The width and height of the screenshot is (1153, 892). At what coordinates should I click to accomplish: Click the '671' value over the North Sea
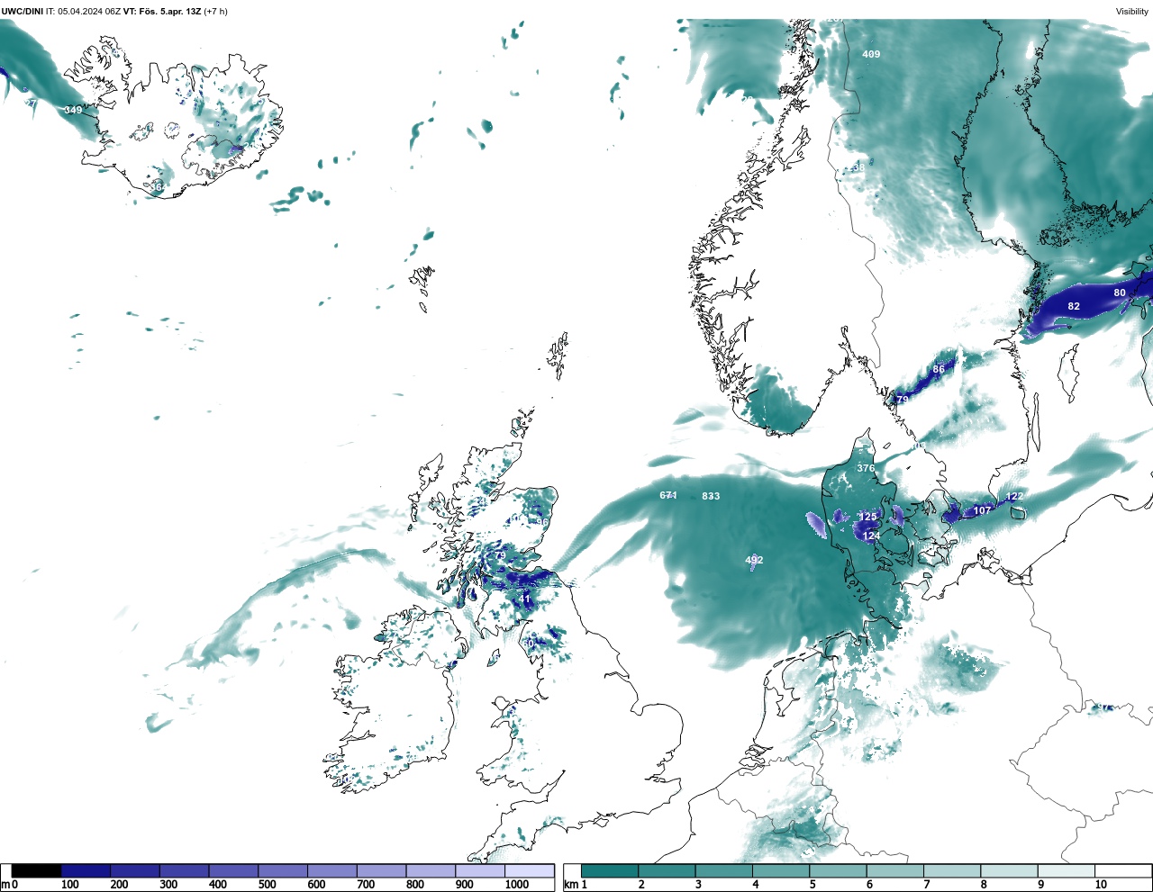pyautogui.click(x=668, y=495)
